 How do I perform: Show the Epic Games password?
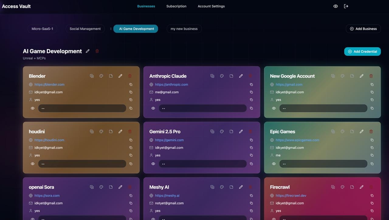coord(274,164)
